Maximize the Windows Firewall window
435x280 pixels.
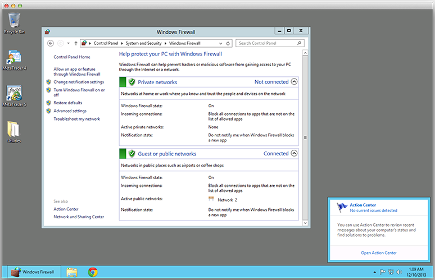pos(289,31)
